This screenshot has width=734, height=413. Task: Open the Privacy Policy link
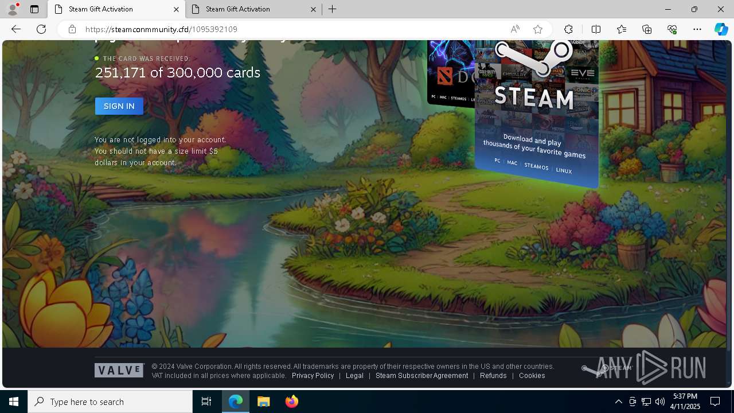313,376
